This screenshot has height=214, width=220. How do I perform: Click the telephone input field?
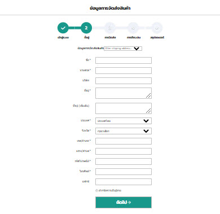click(124, 172)
